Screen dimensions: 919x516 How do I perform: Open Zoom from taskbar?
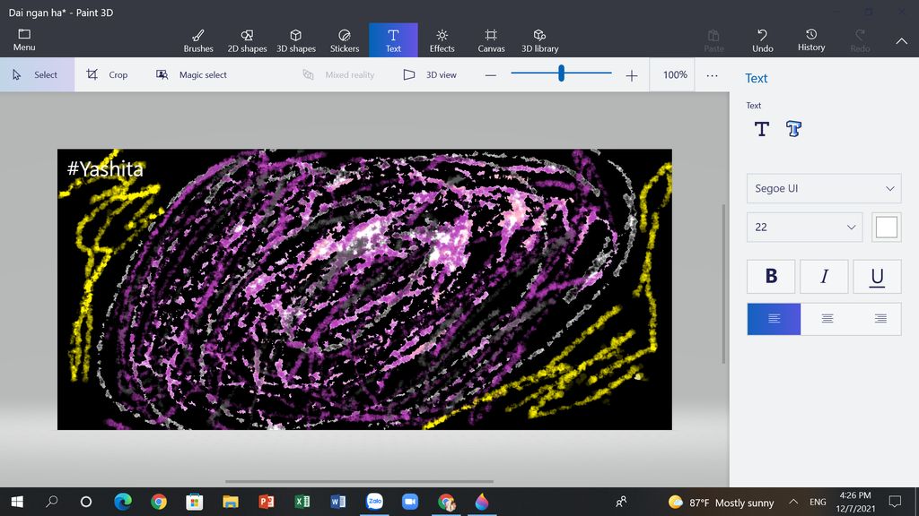409,502
